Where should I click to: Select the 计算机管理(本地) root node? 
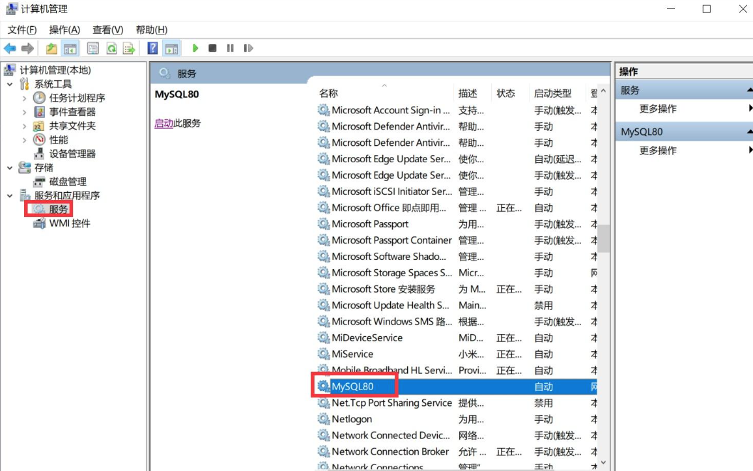(x=55, y=70)
